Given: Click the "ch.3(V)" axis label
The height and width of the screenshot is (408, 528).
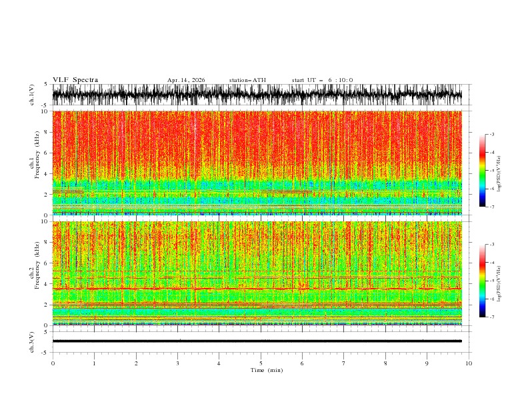Looking at the screenshot, I should click(32, 343).
